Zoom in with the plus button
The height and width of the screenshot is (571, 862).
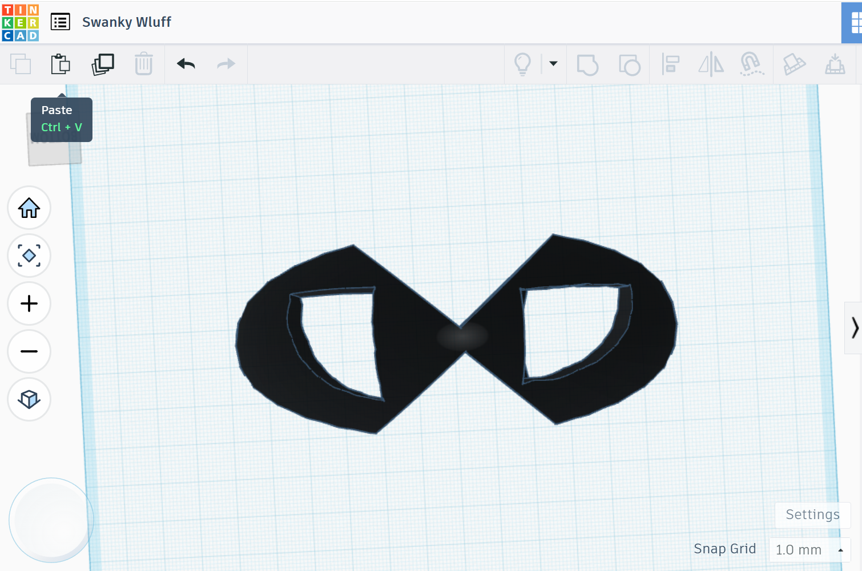pyautogui.click(x=29, y=303)
